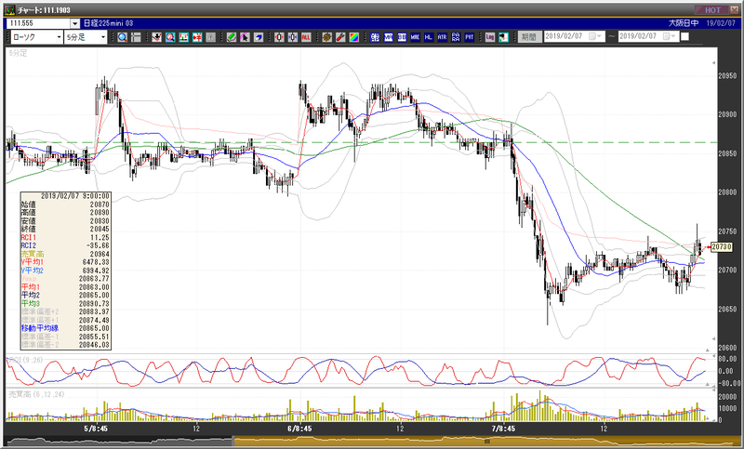
Task: Click the cyan red-arrows compress icon
Action: tap(197, 37)
